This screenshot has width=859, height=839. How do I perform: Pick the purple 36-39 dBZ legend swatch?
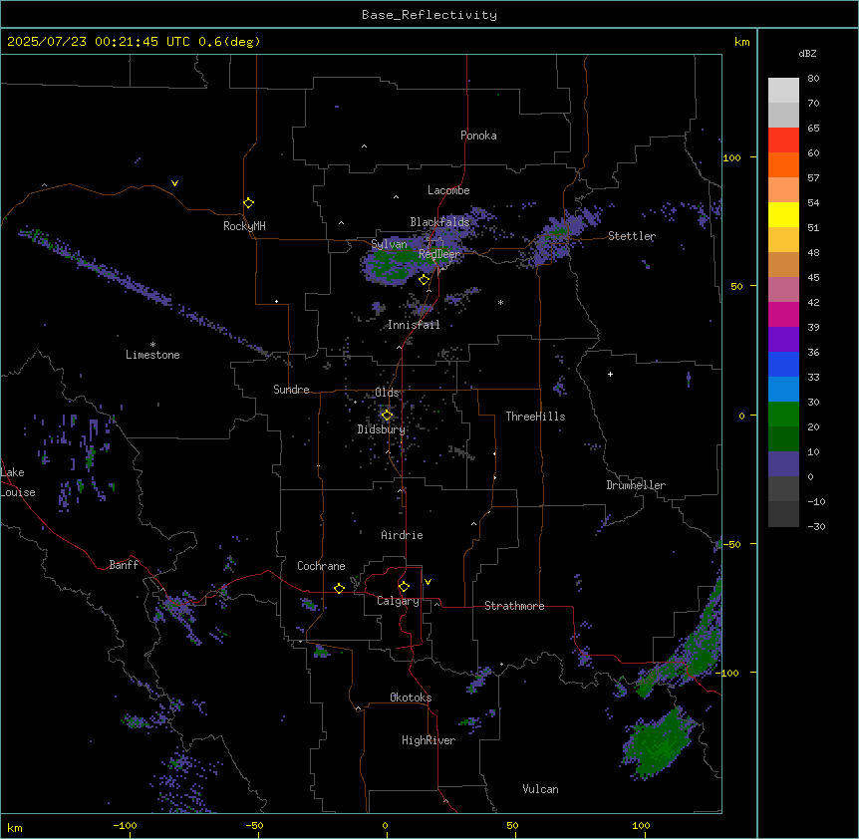[783, 340]
